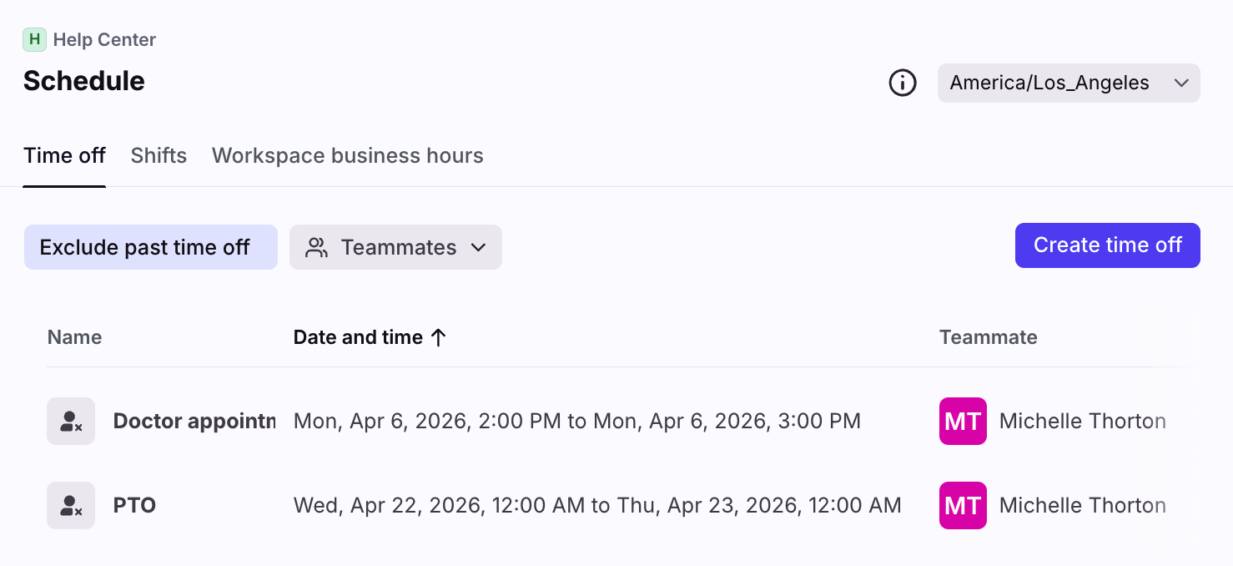Open the Workspace business hours tab
Image resolution: width=1233 pixels, height=566 pixels.
347,156
